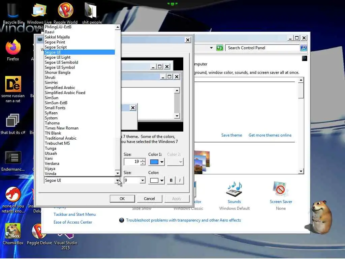The height and width of the screenshot is (259, 345).
Task: Click themes list scroll-up arrow
Action: coord(301,80)
